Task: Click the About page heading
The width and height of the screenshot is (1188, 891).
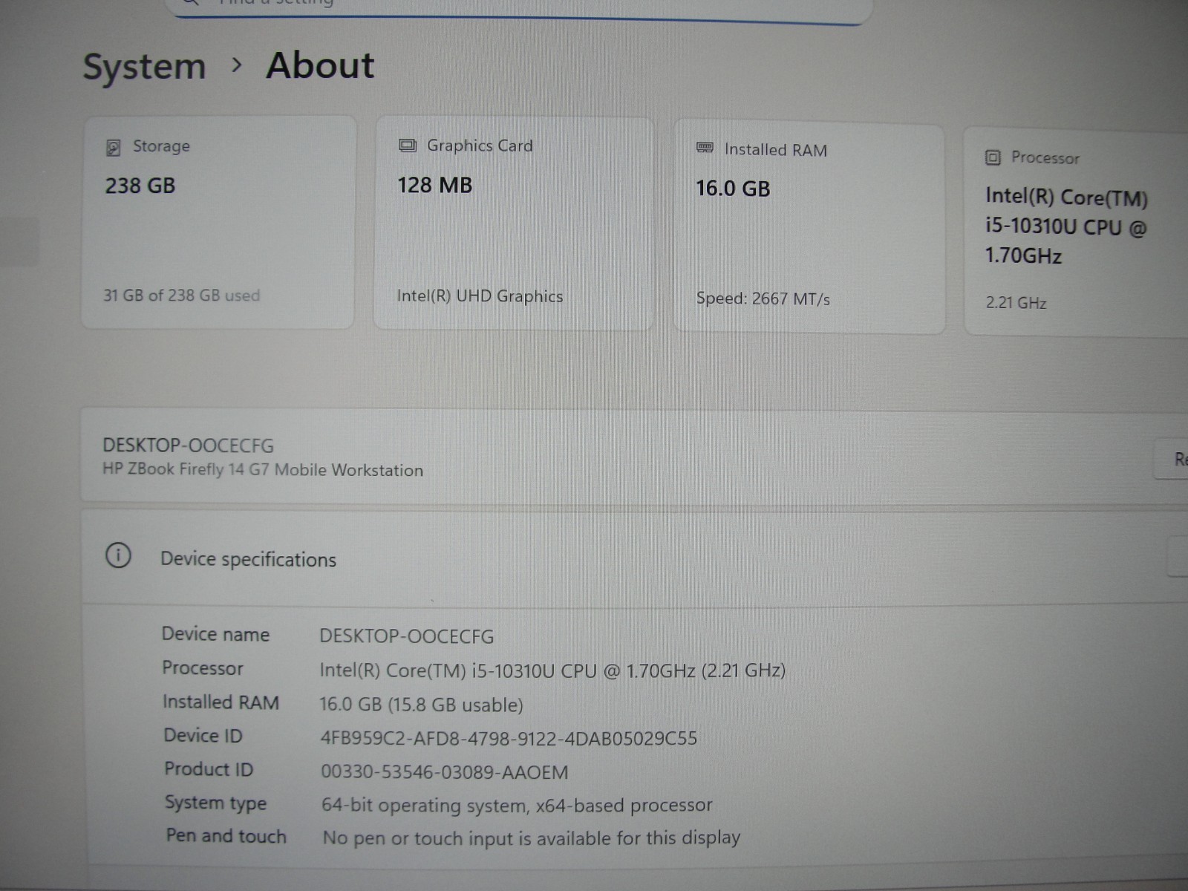Action: [x=320, y=65]
